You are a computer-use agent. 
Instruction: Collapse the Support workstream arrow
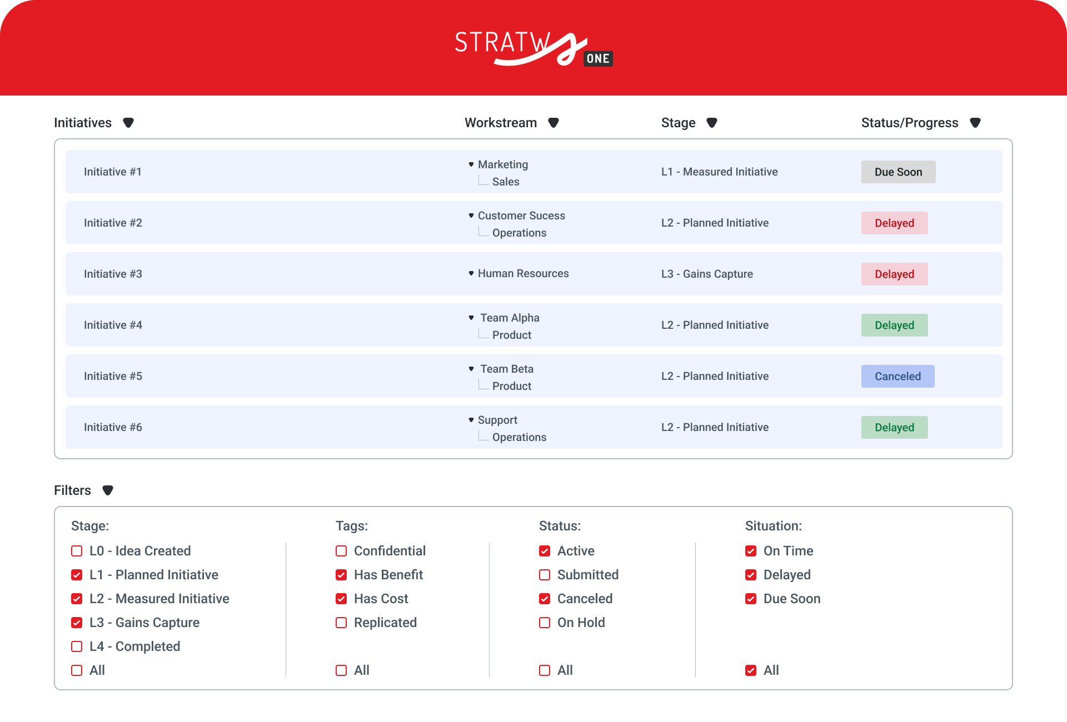471,420
